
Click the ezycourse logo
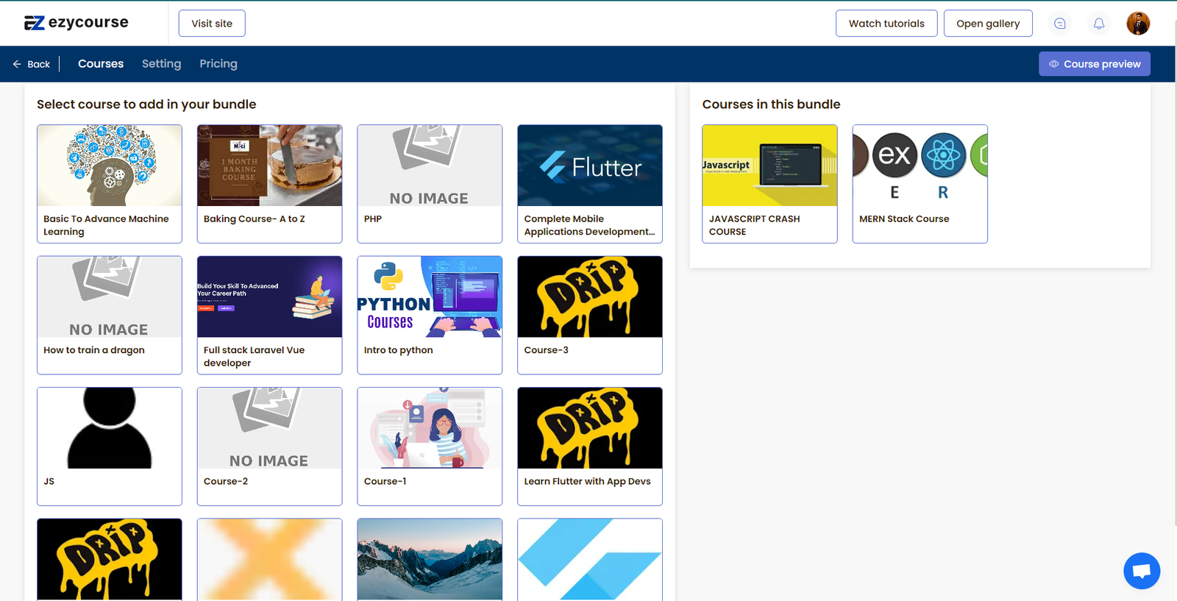click(77, 23)
